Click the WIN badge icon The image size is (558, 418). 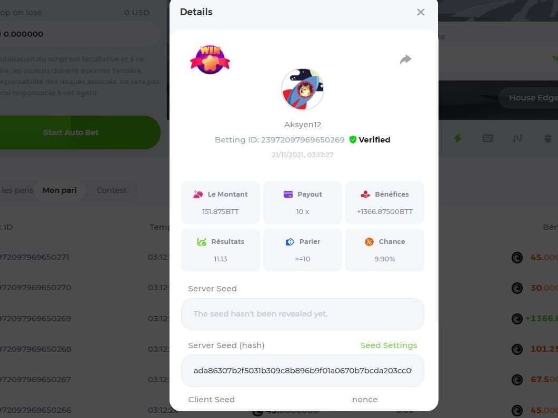[x=210, y=60]
